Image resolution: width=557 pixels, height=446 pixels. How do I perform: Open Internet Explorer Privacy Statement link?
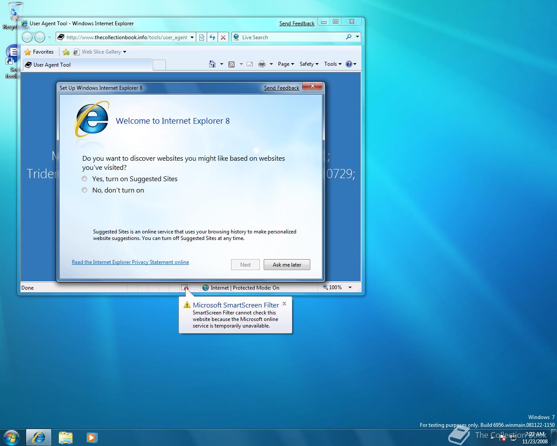pos(130,262)
